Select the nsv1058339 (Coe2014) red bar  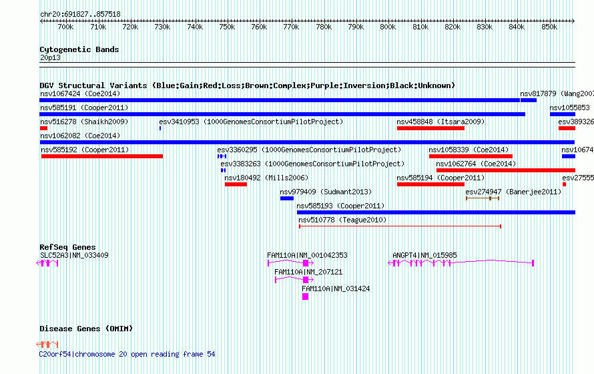471,156
